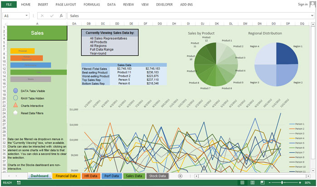Select the Product 11 best-selling cell

pos(124,72)
